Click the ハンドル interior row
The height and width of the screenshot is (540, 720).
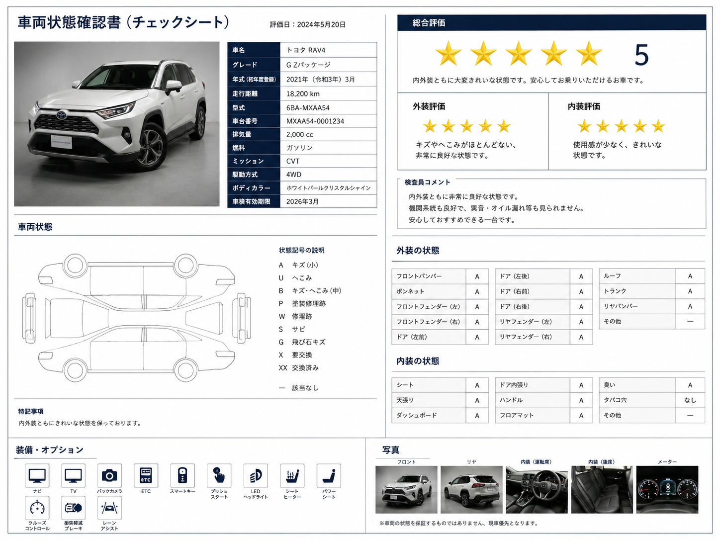(x=544, y=400)
